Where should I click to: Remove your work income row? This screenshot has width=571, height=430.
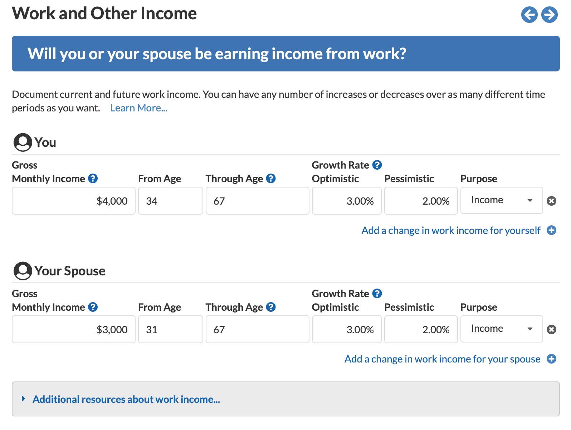pos(552,201)
